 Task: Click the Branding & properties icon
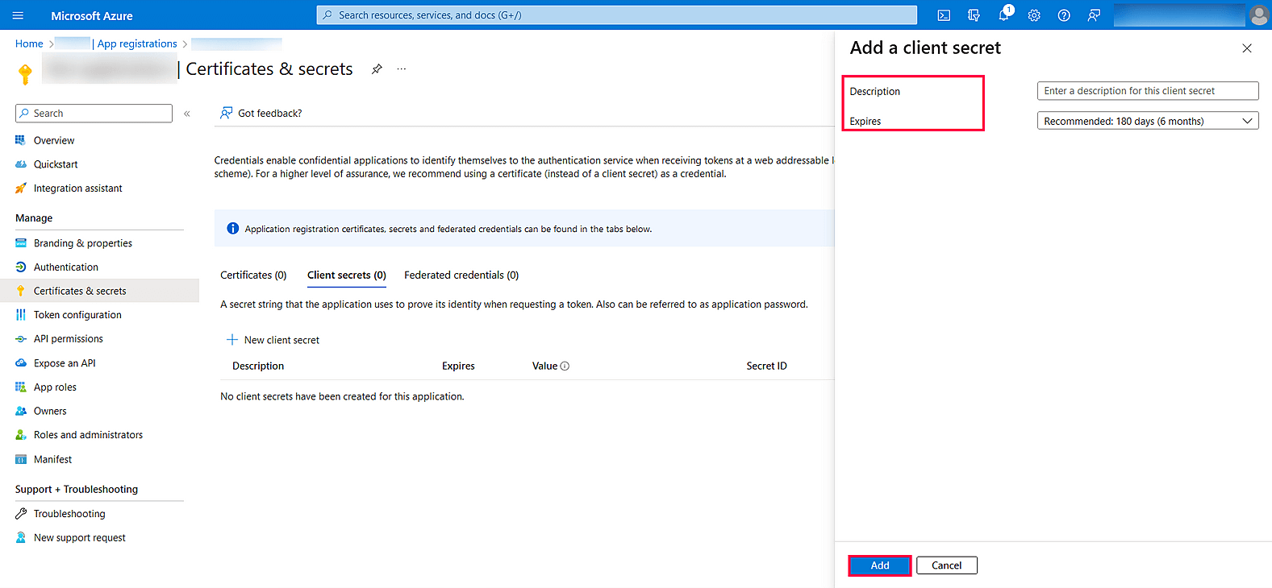pyautogui.click(x=21, y=243)
